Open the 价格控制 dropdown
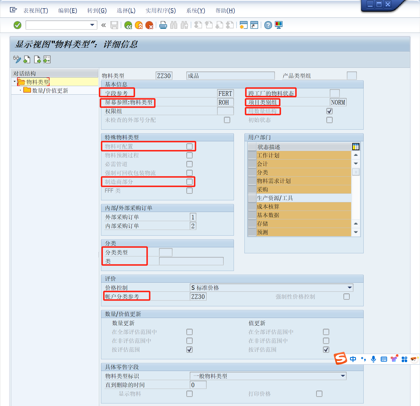This screenshot has width=420, height=406. click(x=350, y=287)
